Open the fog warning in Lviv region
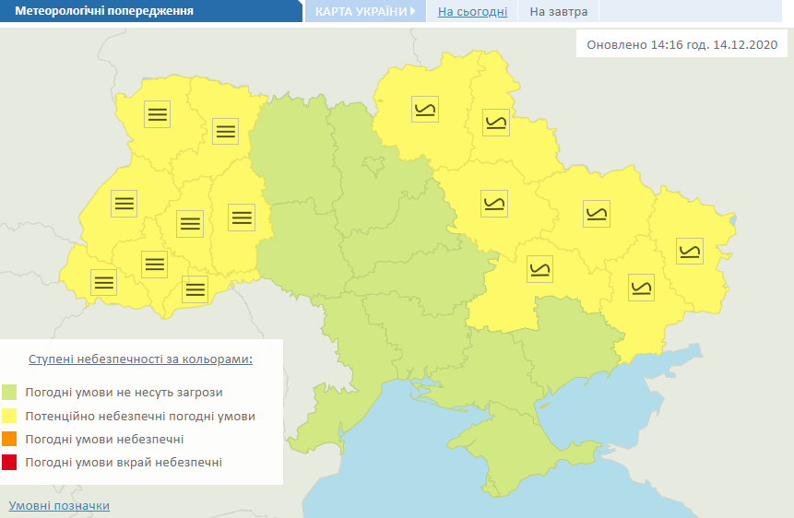794x518 pixels. (x=124, y=203)
